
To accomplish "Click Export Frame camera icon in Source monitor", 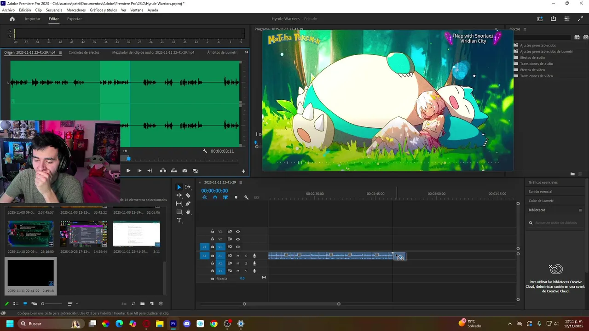I will pyautogui.click(x=185, y=171).
